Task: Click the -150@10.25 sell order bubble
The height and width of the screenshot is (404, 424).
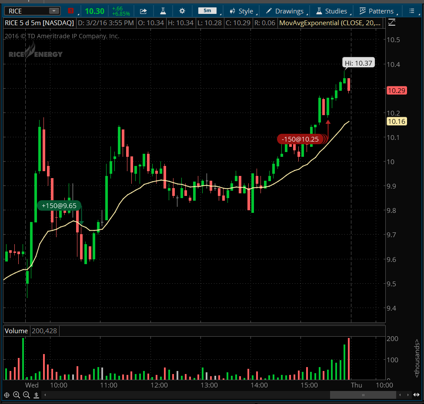Action: [x=300, y=139]
